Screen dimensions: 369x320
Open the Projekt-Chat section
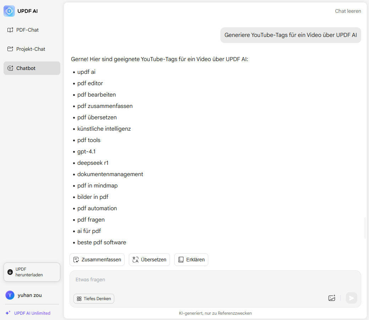click(32, 49)
